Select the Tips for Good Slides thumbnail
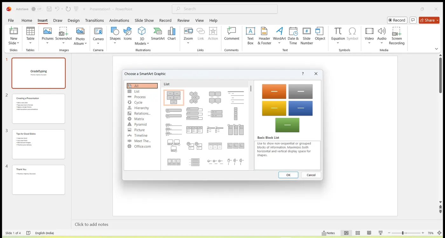 [x=38, y=144]
